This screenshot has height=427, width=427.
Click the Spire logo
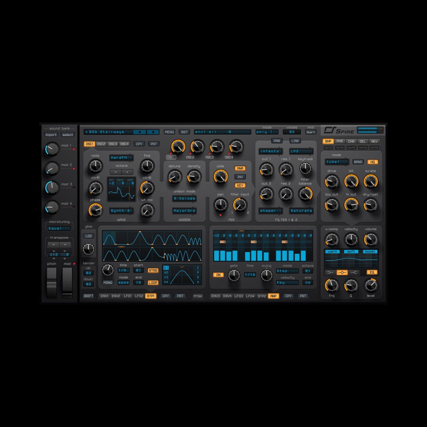[x=339, y=130]
